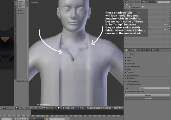Image resolution: width=171 pixels, height=120 pixels.
Task: Toggle the Simplify checkbox in Scene properties
Action: click(x=128, y=78)
